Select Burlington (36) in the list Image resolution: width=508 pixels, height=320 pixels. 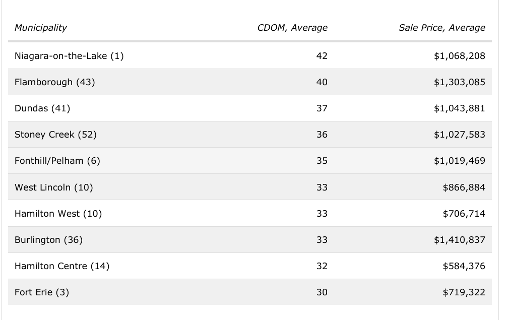pyautogui.click(x=48, y=240)
